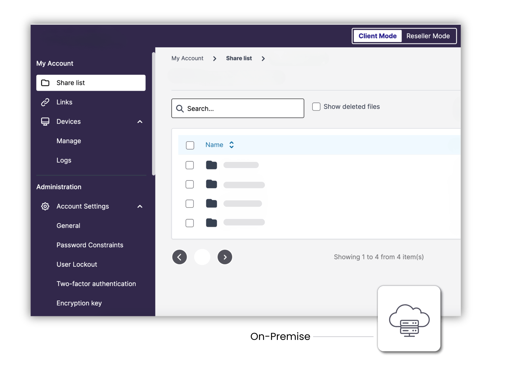The image size is (519, 370).
Task: Open the Account Settings gear icon
Action: 45,206
